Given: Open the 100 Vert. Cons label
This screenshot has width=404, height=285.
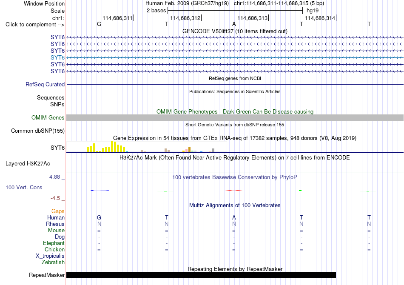Looking at the screenshot, I should coord(24,187).
